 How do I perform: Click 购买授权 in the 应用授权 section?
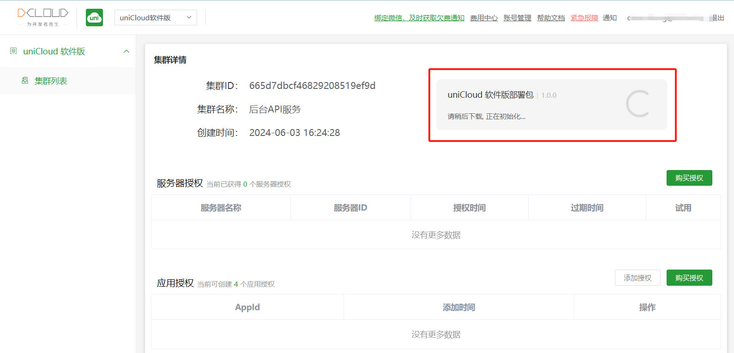point(689,278)
